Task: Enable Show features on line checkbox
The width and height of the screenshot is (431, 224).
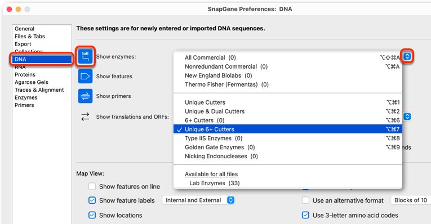Action: point(92,187)
